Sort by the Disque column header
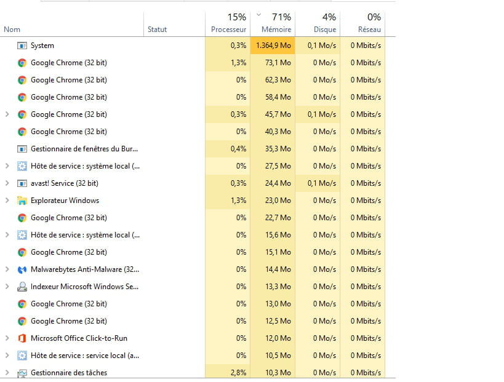 click(x=318, y=24)
